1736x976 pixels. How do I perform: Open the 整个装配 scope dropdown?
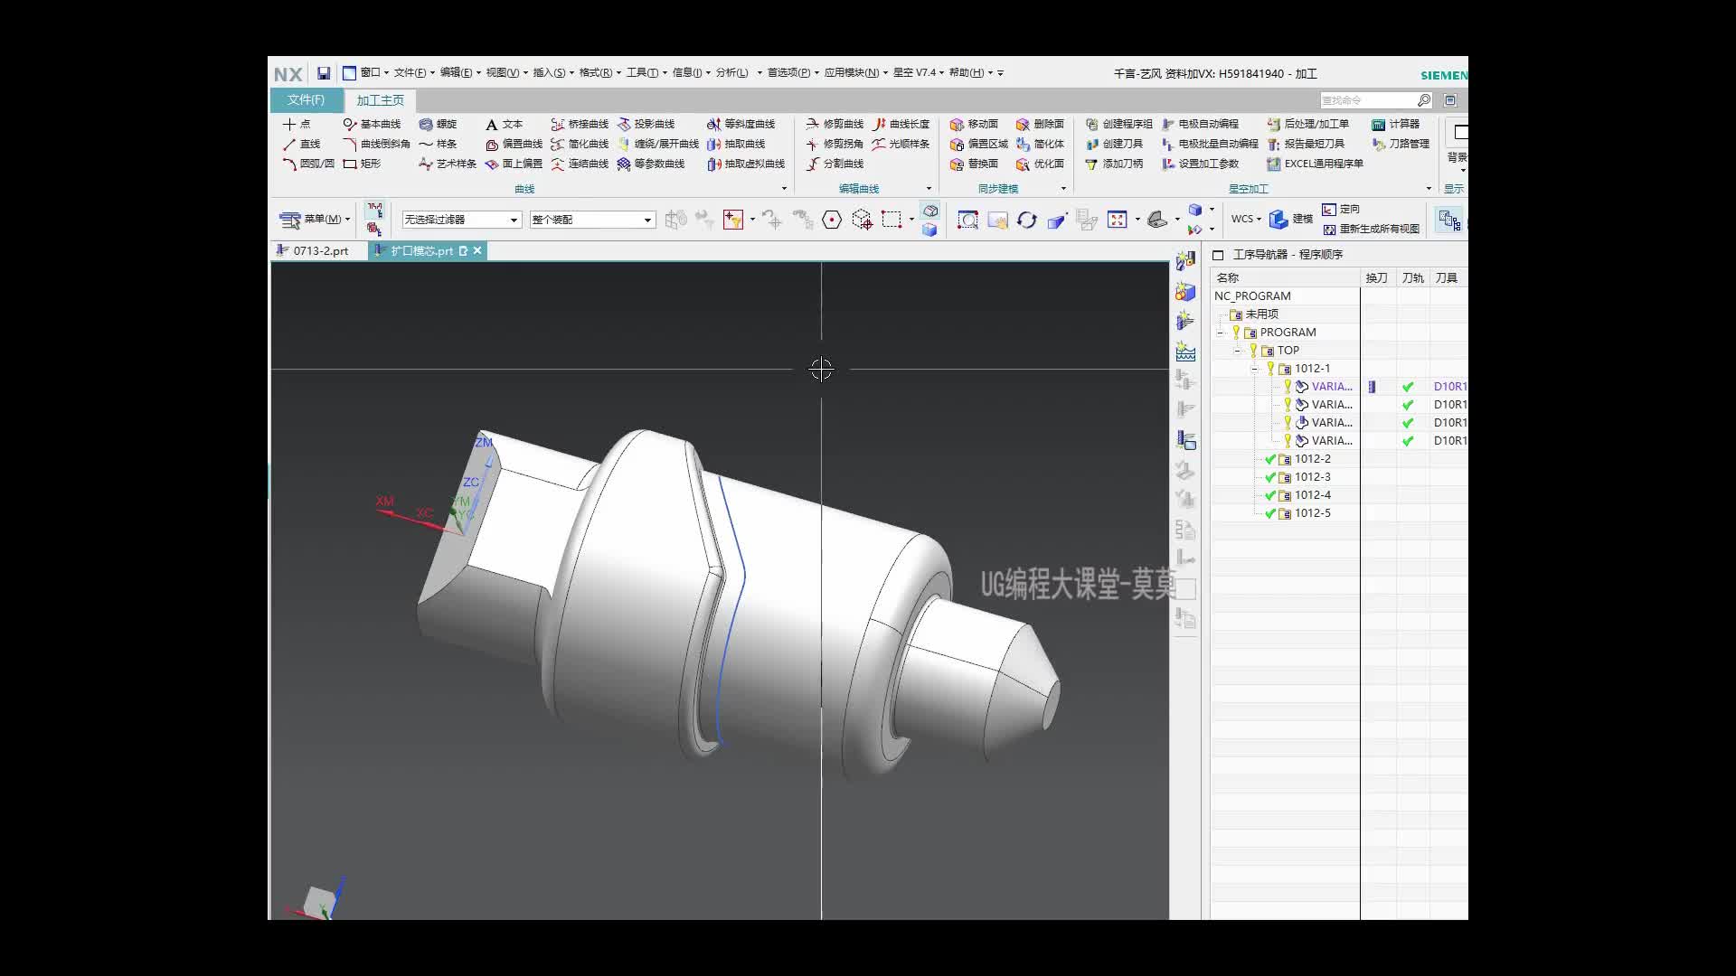pyautogui.click(x=592, y=220)
